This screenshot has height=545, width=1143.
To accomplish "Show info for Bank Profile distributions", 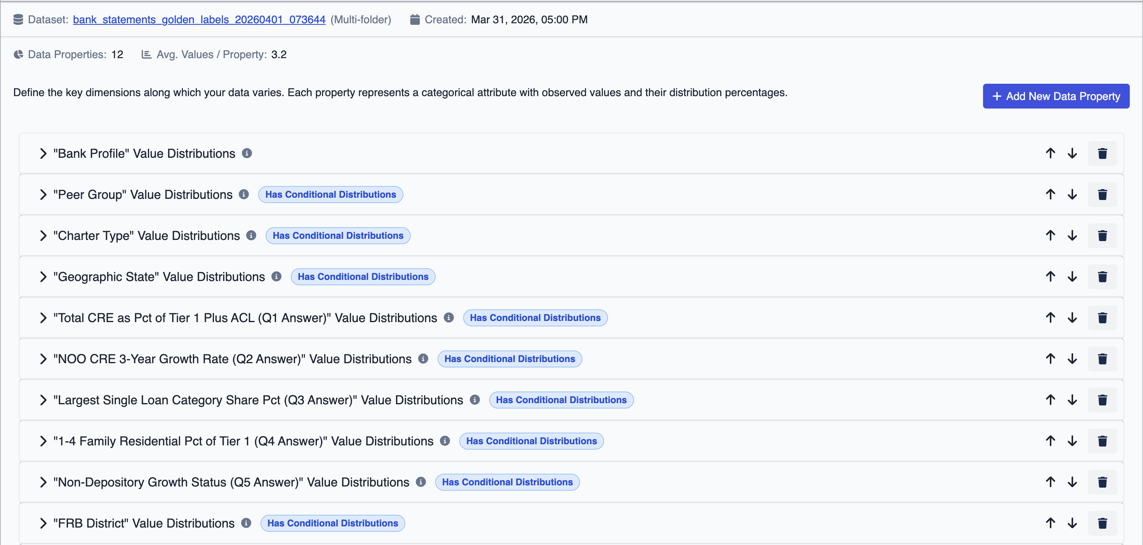I will 247,153.
